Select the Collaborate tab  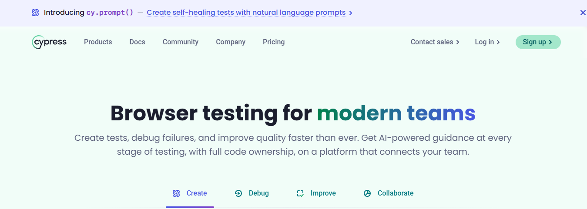click(x=395, y=193)
